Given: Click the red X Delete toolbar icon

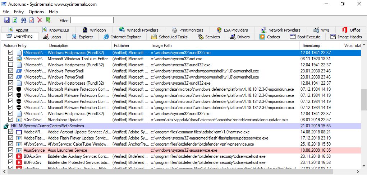Looking at the screenshot, I should point(40,20).
